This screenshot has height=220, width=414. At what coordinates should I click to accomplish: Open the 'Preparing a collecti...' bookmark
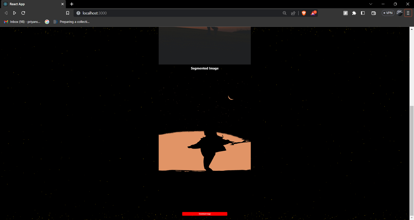click(71, 22)
